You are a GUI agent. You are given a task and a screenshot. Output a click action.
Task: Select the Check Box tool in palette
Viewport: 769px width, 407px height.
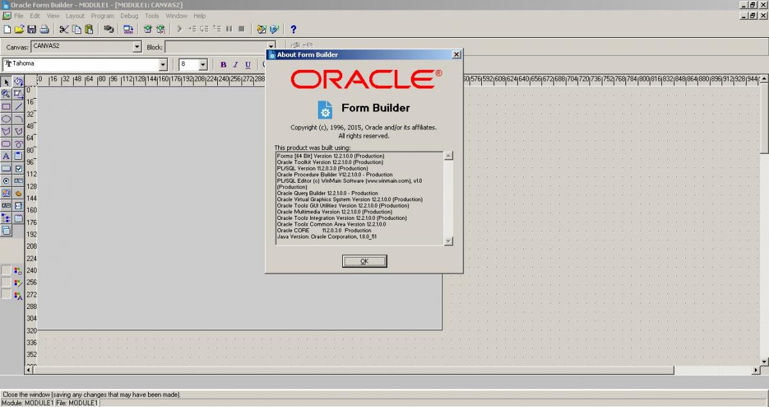pos(19,169)
